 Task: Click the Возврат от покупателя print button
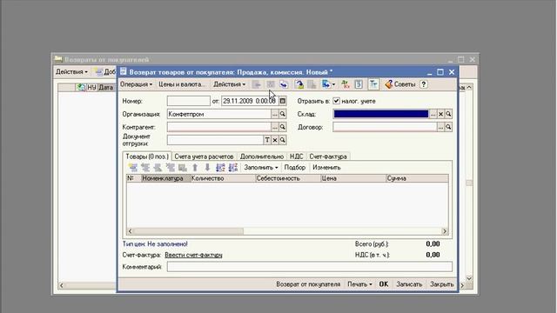[308, 284]
